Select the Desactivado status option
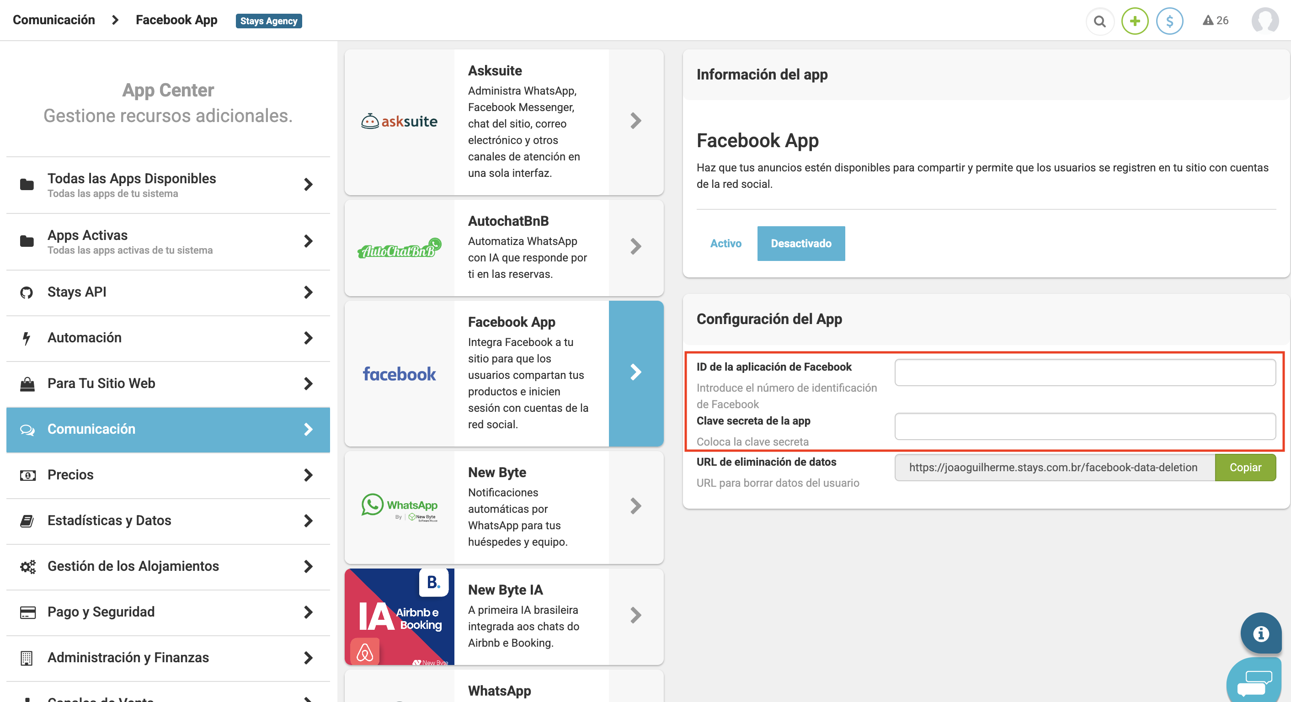The image size is (1291, 702). [x=800, y=244]
